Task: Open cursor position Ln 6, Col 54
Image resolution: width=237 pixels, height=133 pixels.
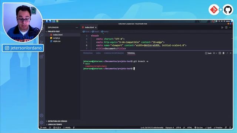Action: click(152, 127)
